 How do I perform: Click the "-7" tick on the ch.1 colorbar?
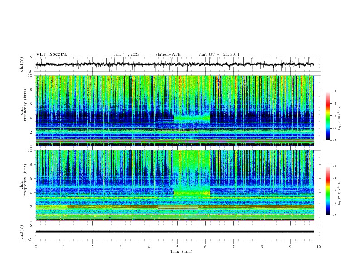(334, 140)
